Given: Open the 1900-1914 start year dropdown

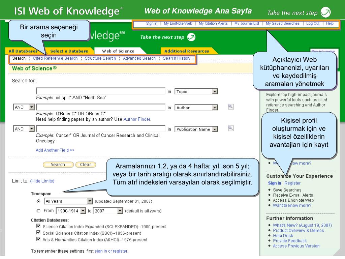Looking at the screenshot, I should 83,211.
